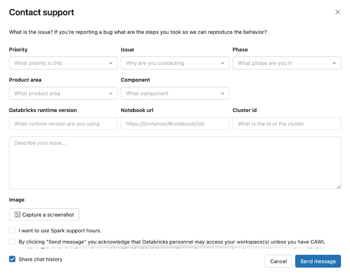Click the Send message button

coord(318,261)
